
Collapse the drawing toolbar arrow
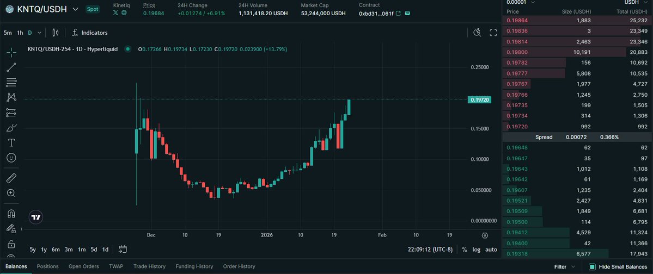(22, 229)
